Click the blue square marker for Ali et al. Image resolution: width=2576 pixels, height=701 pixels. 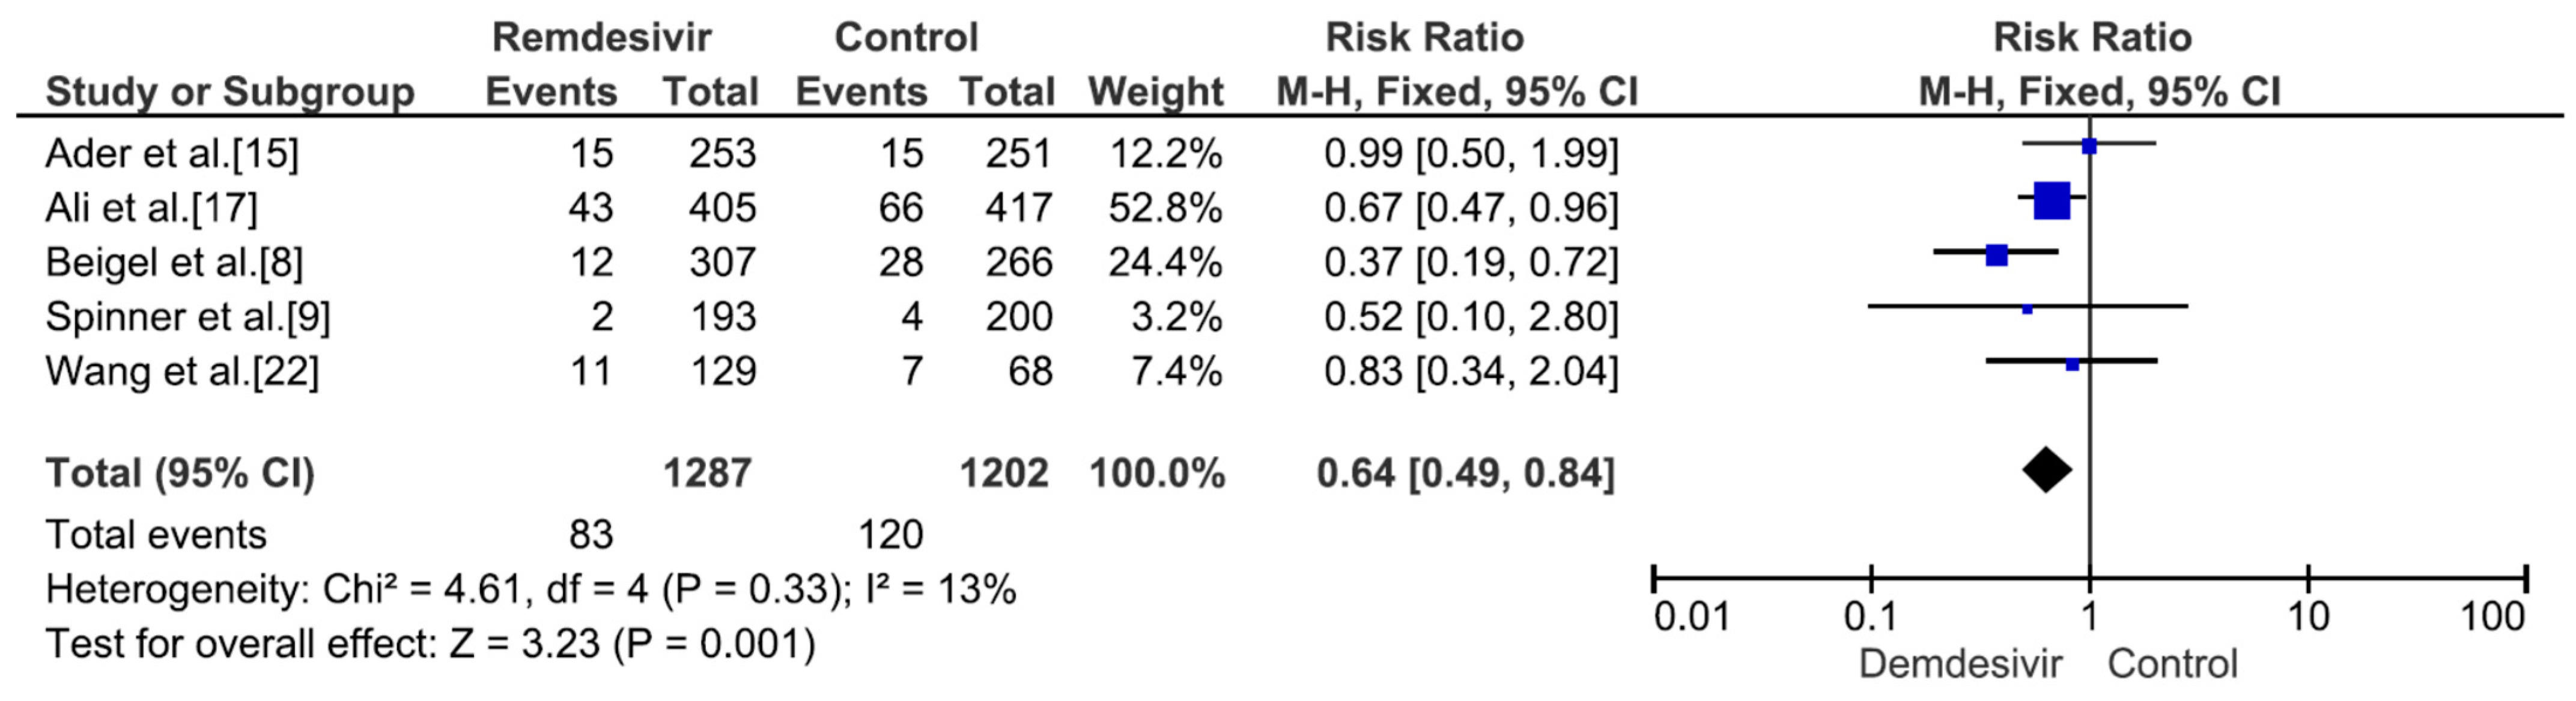[x=2051, y=200]
